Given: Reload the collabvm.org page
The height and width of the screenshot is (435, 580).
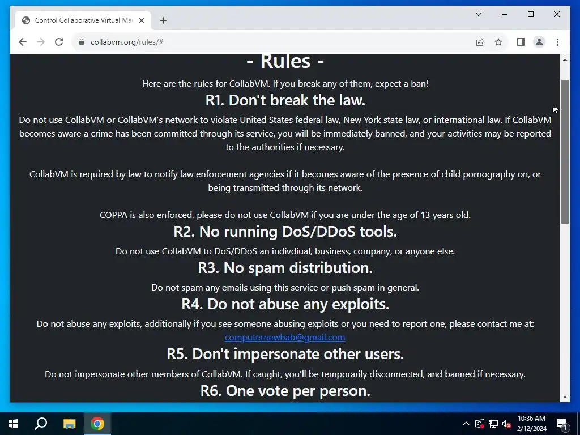Looking at the screenshot, I should [x=59, y=42].
